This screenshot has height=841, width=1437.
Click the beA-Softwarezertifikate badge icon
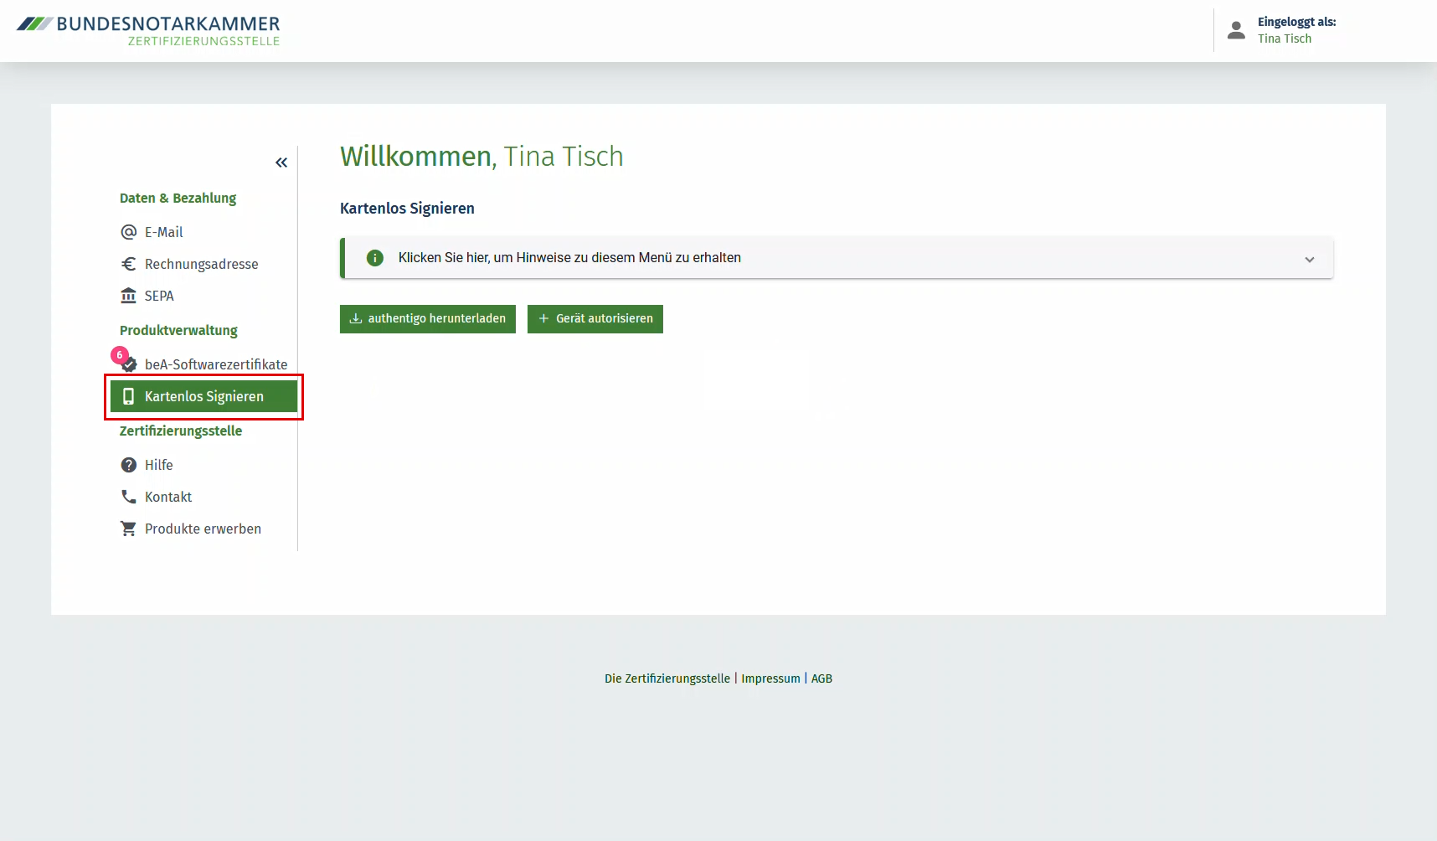pyautogui.click(x=129, y=364)
